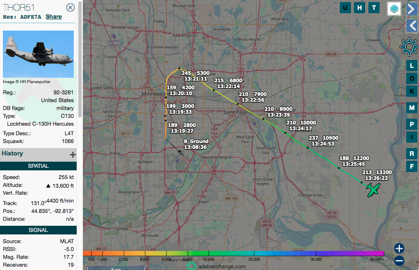
Task: Click the altitude color legend bar
Action: pyautogui.click(x=233, y=253)
